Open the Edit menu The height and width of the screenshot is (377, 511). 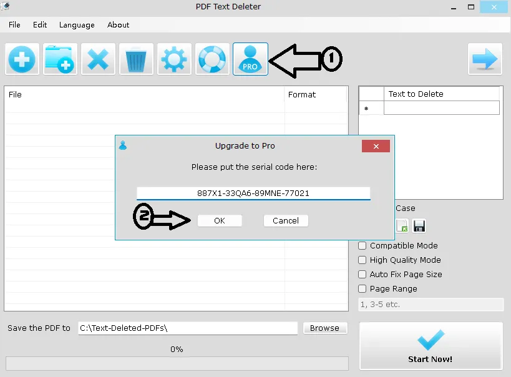[40, 25]
